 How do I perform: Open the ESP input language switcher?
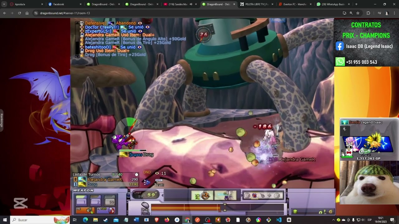(370, 220)
